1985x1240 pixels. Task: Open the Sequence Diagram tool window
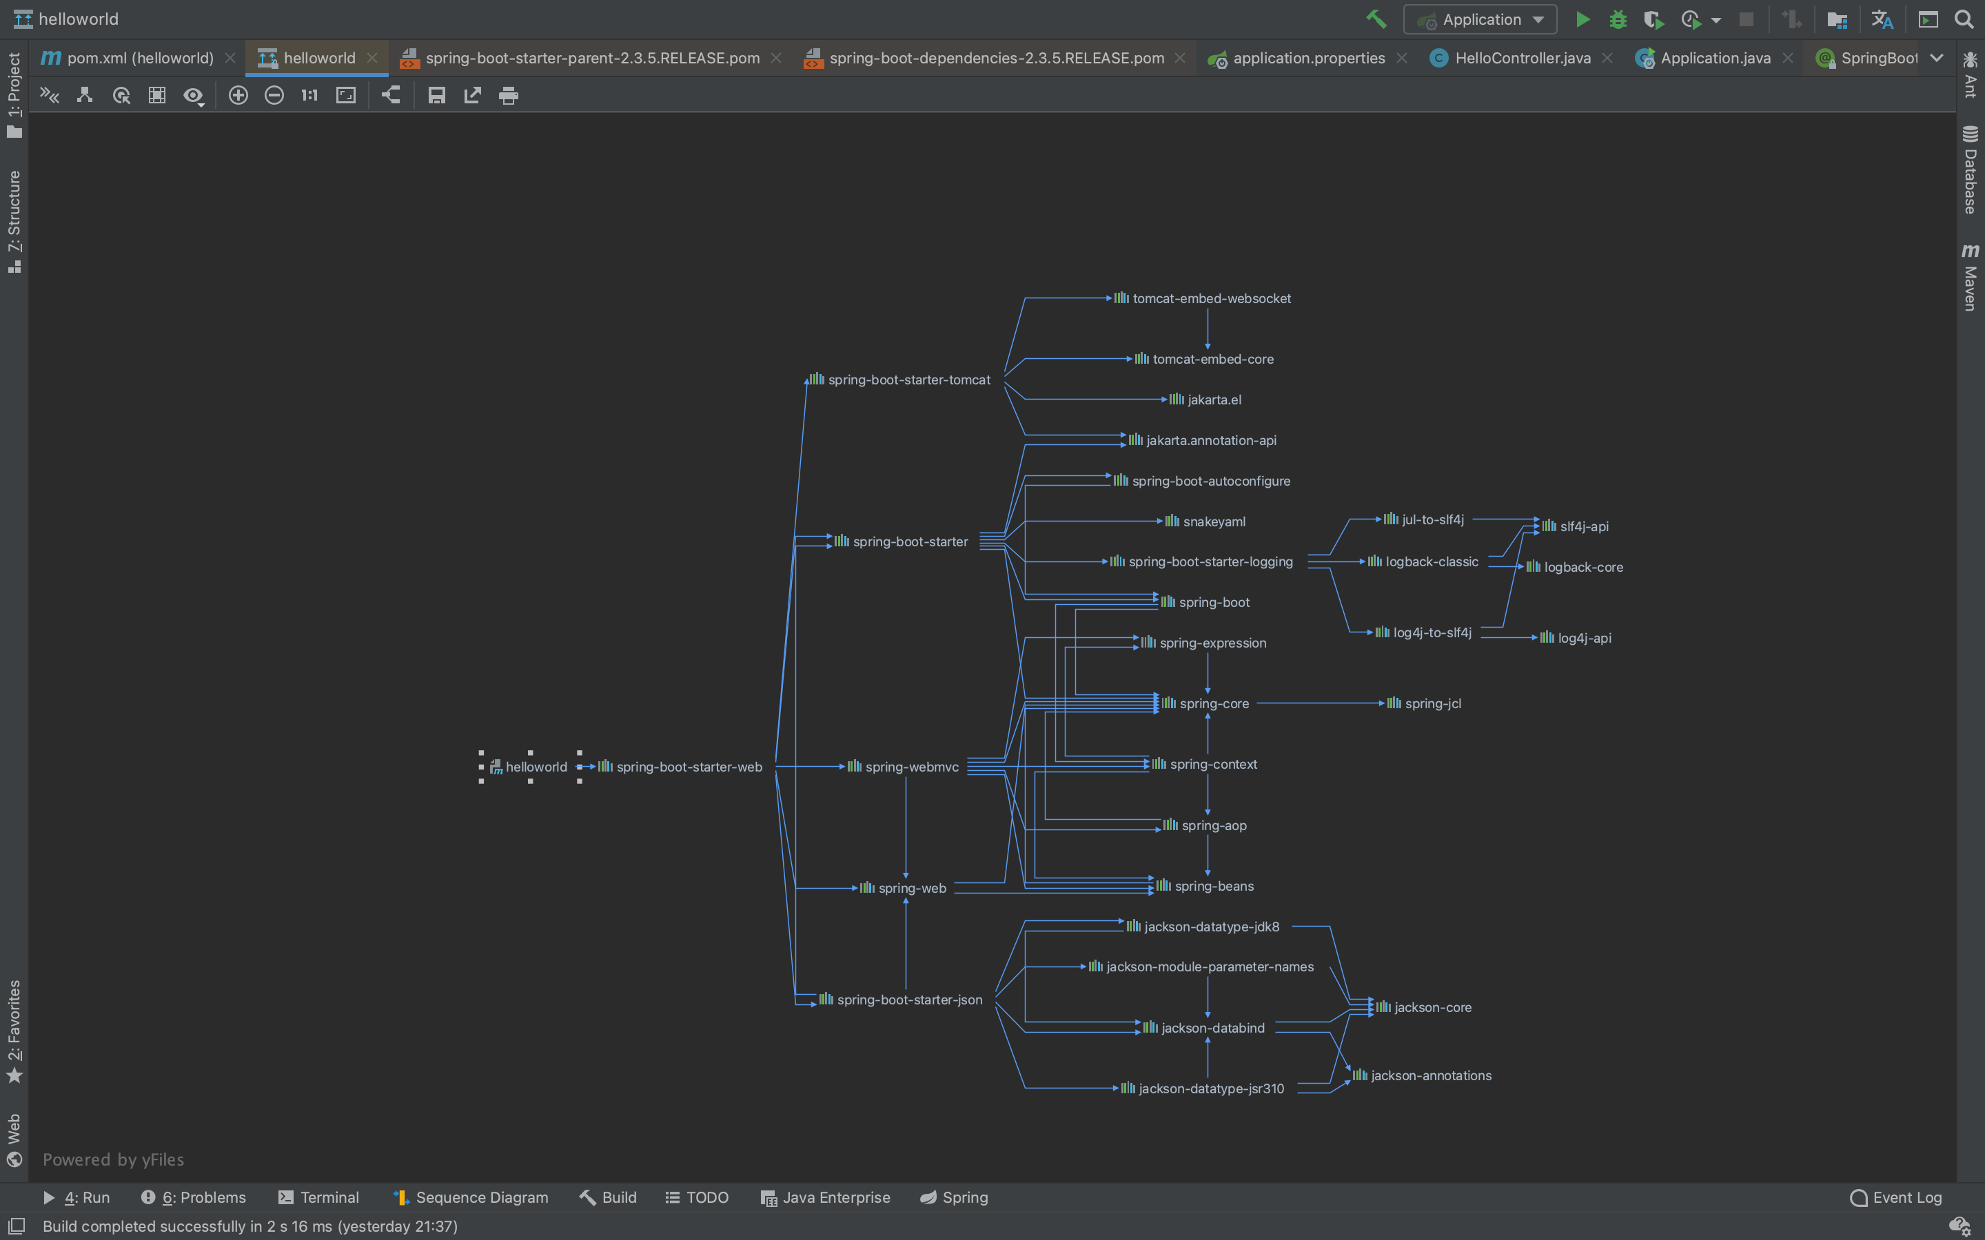[x=471, y=1197]
